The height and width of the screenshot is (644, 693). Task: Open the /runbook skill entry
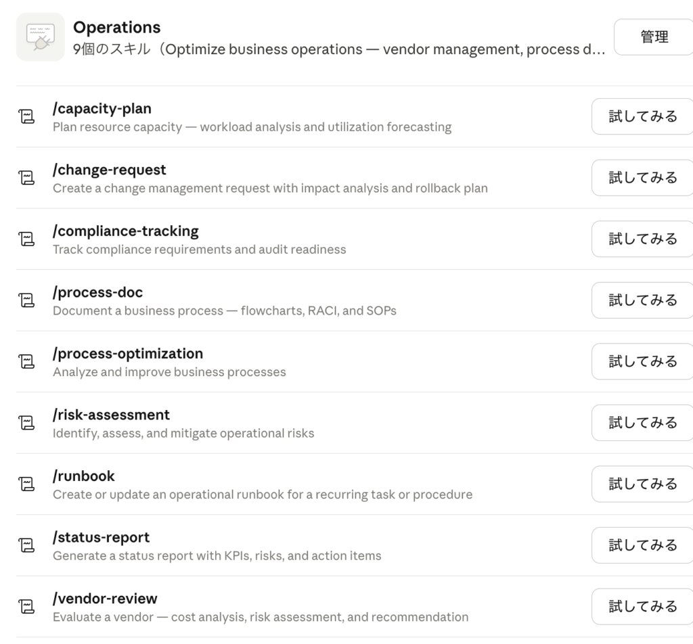tap(84, 476)
